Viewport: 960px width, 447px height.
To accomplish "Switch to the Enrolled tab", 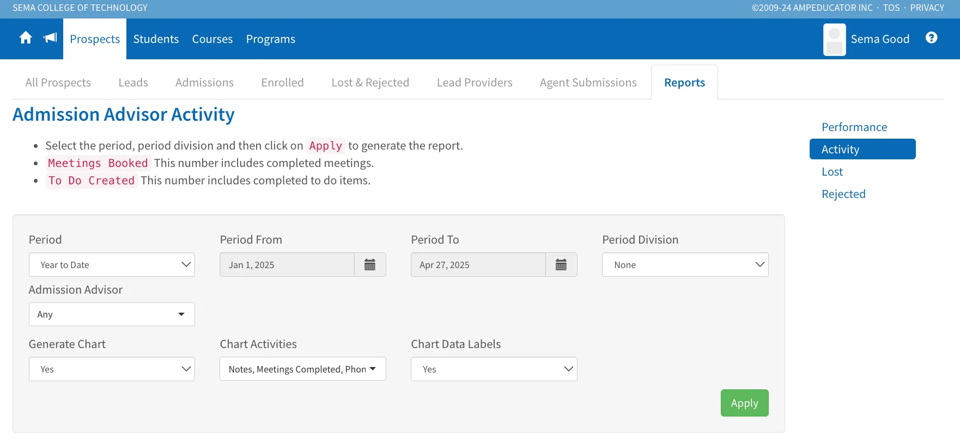I will coord(282,83).
